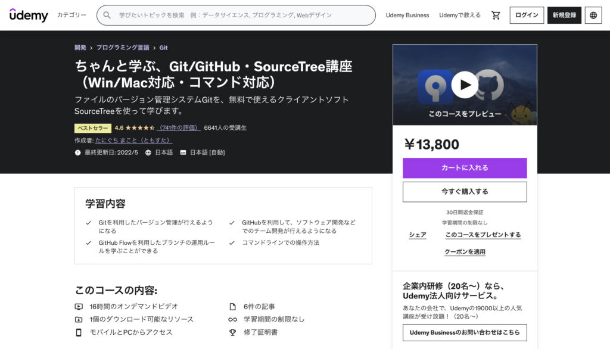This screenshot has height=349, width=610.
Task: Click このコースをプレゼントする link
Action: pyautogui.click(x=483, y=235)
